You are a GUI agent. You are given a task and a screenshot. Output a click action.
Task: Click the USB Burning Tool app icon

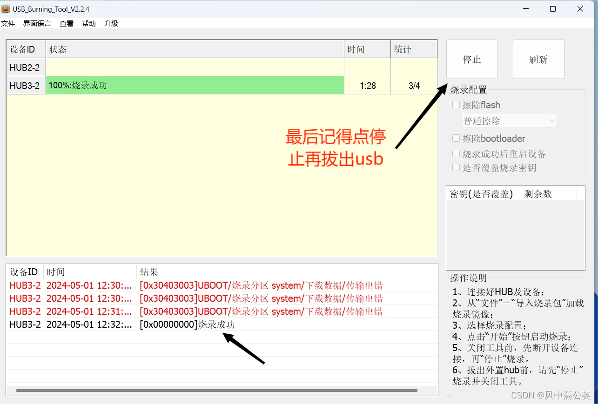point(6,9)
